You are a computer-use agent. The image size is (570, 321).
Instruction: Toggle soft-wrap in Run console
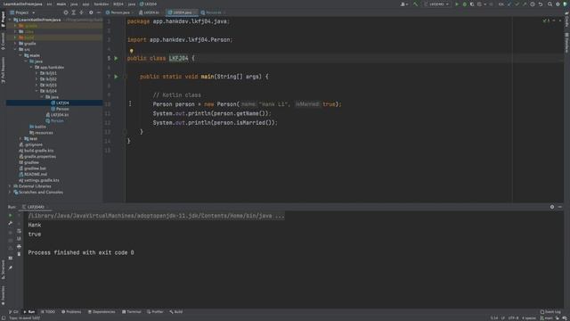(x=19, y=231)
